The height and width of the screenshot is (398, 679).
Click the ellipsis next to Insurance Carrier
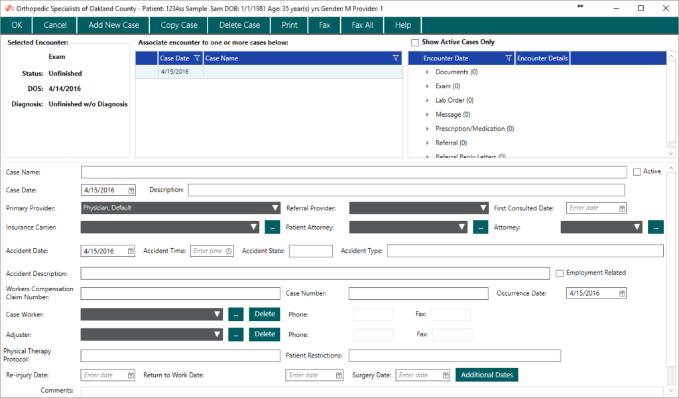tap(272, 227)
